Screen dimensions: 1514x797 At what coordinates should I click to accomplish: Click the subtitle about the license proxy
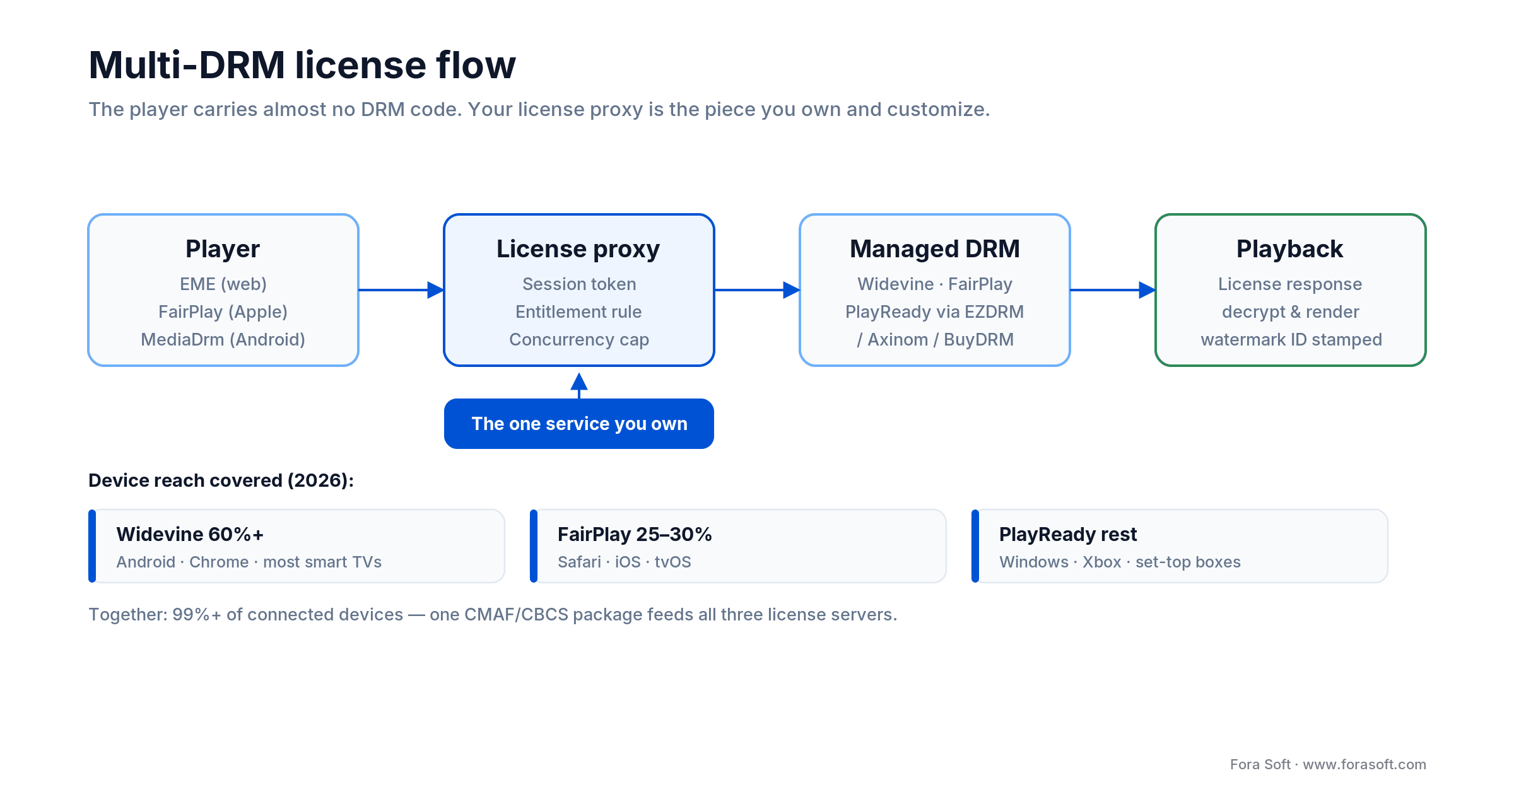click(x=539, y=110)
